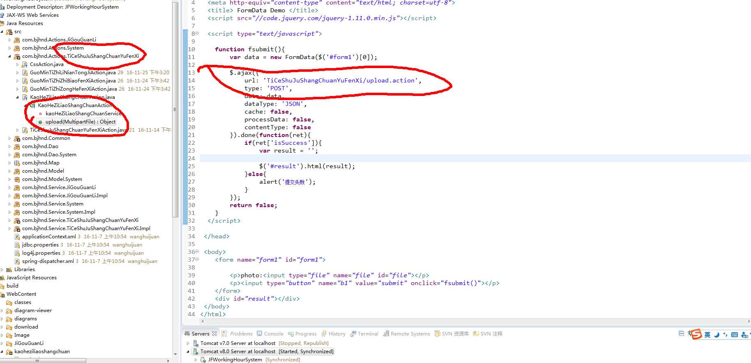
Task: Collapse the script fold marker at line 8
Action: 197,33
